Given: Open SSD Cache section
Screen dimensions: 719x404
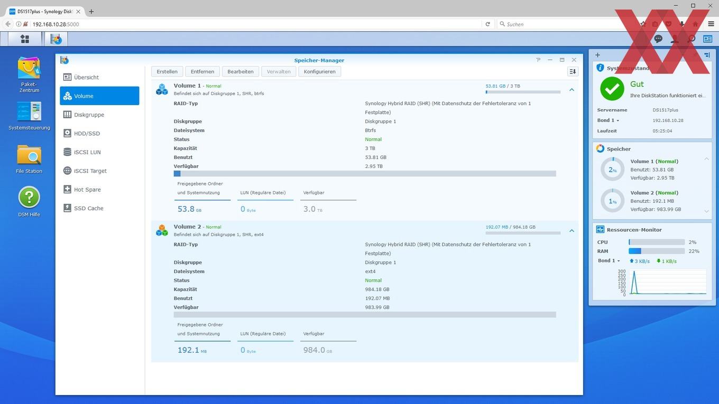Looking at the screenshot, I should [99, 208].
